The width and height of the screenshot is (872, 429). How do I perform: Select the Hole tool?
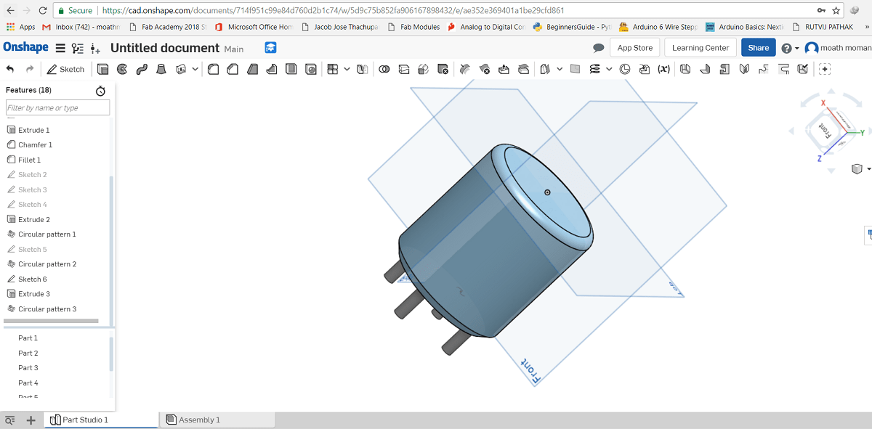311,69
